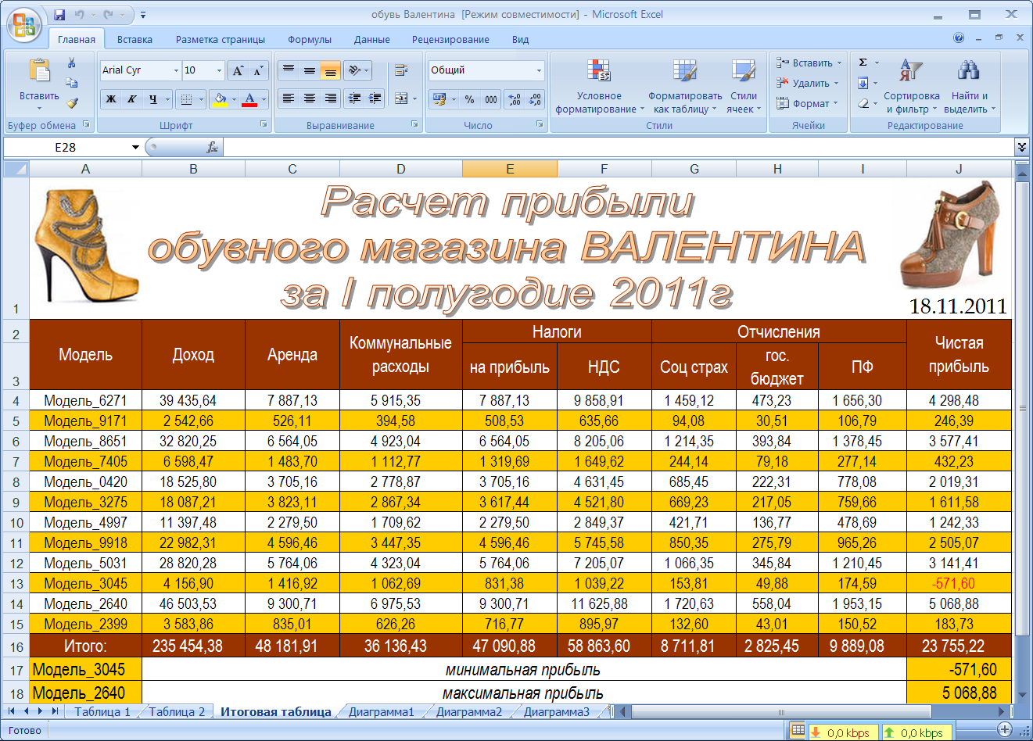The height and width of the screenshot is (741, 1033).
Task: Open the font name dropdown Arial Cyr
Action: pyautogui.click(x=176, y=70)
